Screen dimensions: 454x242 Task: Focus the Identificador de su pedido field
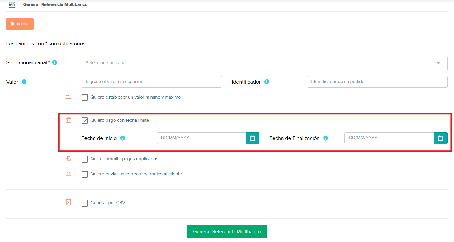coord(377,82)
